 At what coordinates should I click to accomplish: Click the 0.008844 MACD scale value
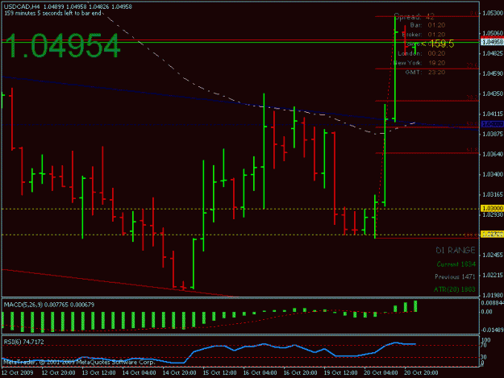[492, 302]
